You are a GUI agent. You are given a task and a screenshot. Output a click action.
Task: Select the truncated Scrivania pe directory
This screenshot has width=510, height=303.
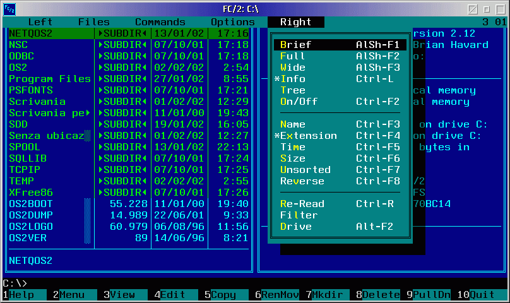coord(50,113)
